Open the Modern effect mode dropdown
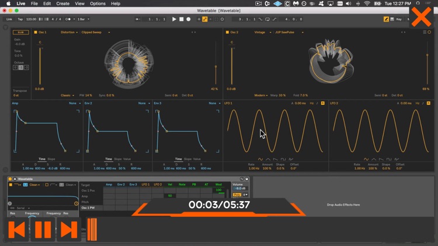 (261, 96)
